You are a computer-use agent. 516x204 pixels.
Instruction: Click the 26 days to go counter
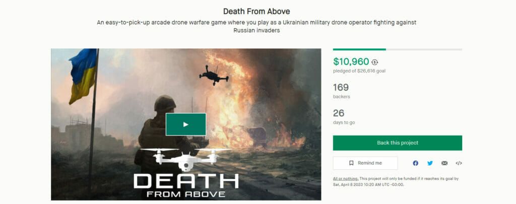point(338,113)
